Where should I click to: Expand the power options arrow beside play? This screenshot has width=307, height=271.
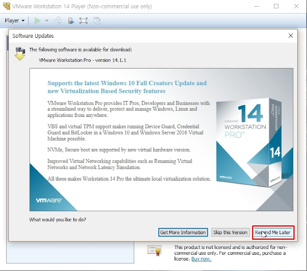(47, 21)
